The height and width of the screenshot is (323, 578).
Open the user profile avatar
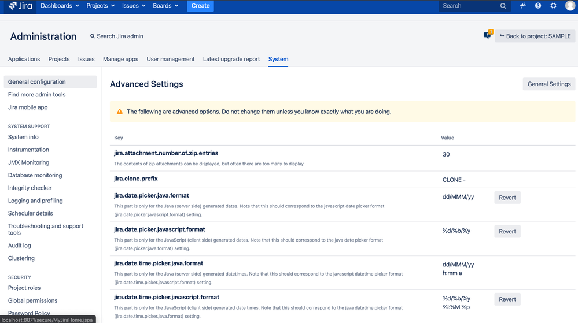point(570,6)
